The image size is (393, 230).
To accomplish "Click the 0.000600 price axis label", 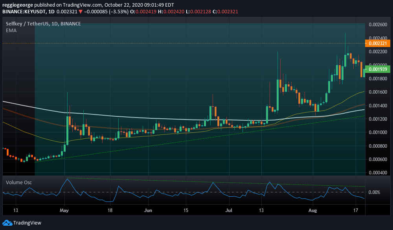I will coord(378,159).
